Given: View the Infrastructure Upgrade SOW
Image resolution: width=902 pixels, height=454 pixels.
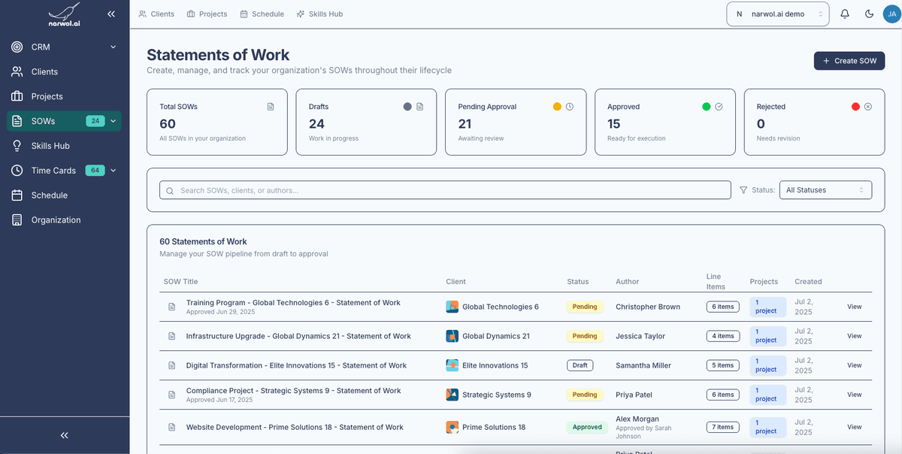Looking at the screenshot, I should [x=854, y=336].
